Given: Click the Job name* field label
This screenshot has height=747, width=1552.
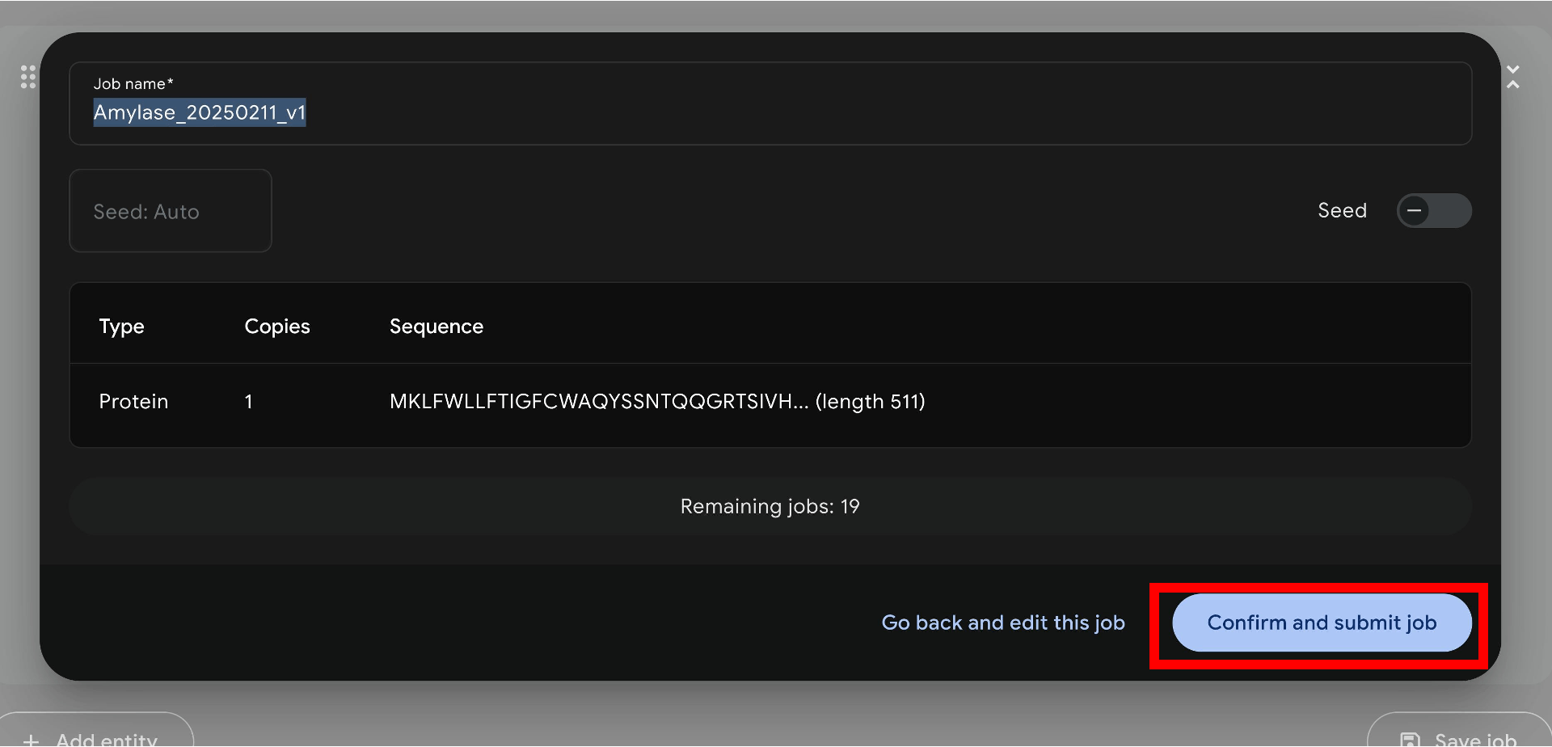Looking at the screenshot, I should [x=133, y=84].
